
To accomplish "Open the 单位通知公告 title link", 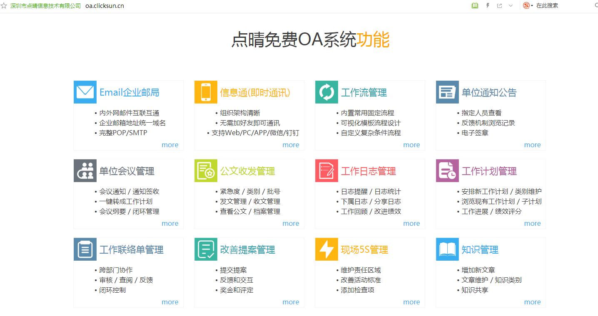I will [491, 92].
